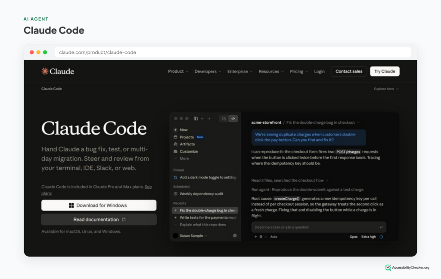Screen dimensions: 441x279
Task: Go back with the left arrow icon
Action: 202,119
